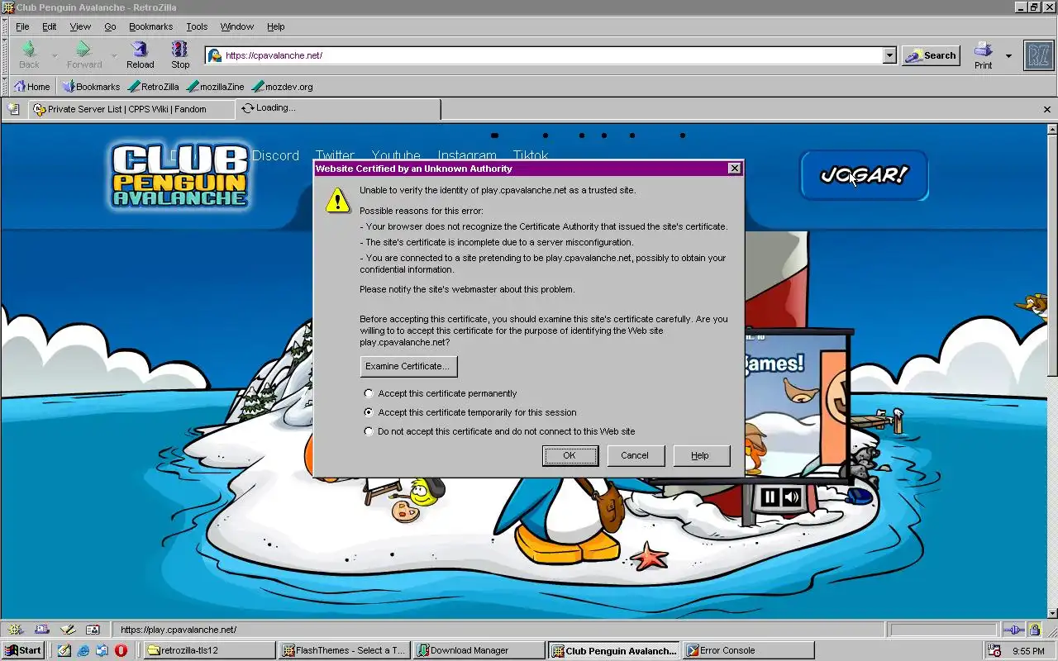This screenshot has height=661, width=1058.
Task: Click the Search button
Action: click(x=931, y=55)
